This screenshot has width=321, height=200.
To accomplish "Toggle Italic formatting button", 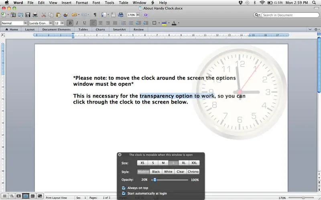I will click(x=77, y=23).
